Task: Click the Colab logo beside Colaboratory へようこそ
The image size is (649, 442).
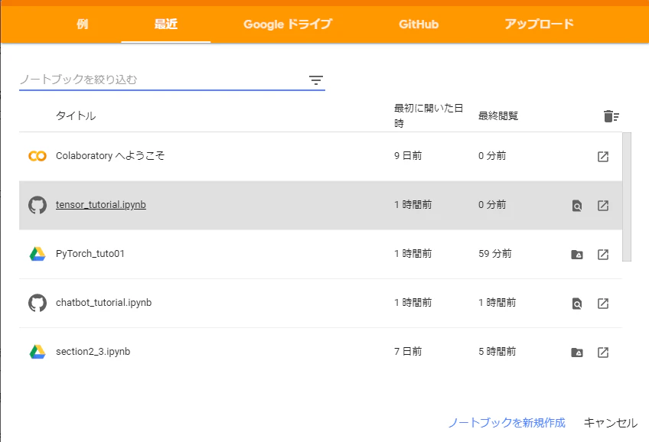Action: (x=38, y=156)
